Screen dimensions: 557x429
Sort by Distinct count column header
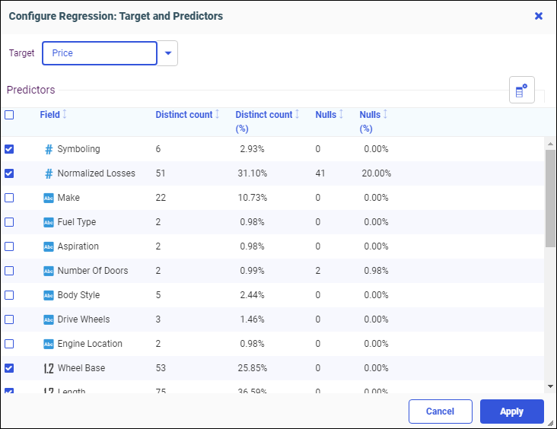[183, 115]
